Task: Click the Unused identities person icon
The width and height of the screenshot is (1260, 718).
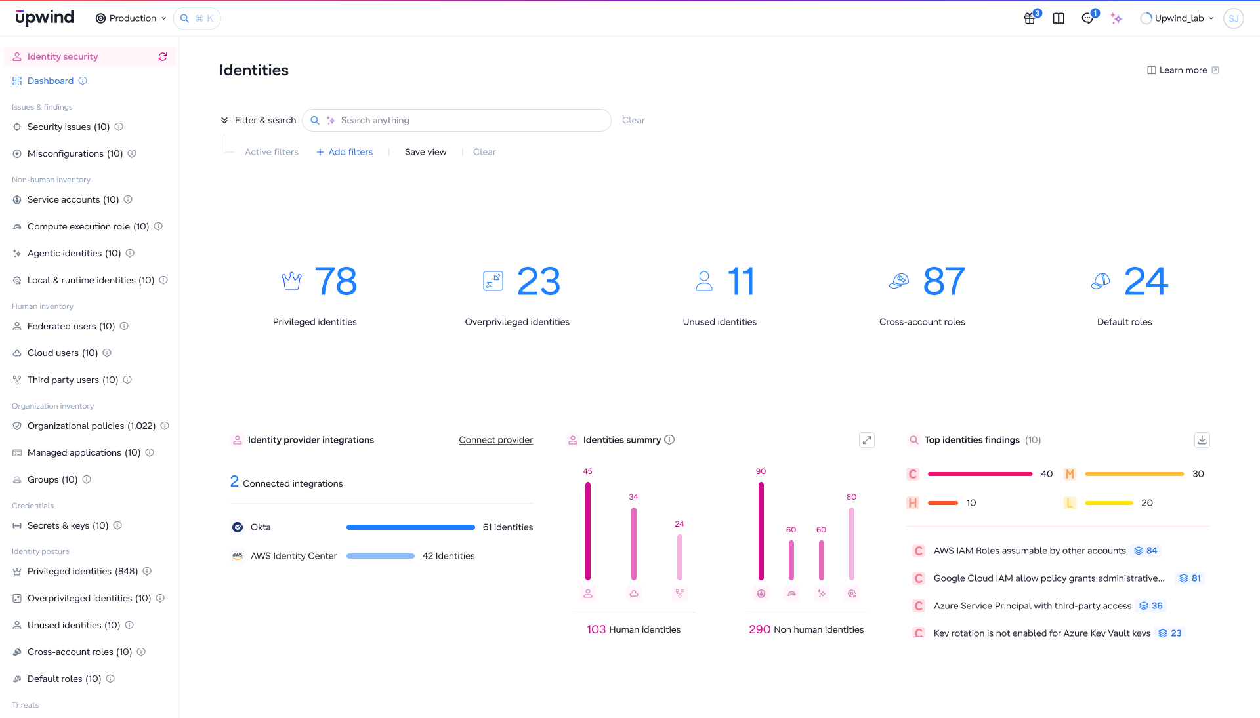Action: pos(704,281)
